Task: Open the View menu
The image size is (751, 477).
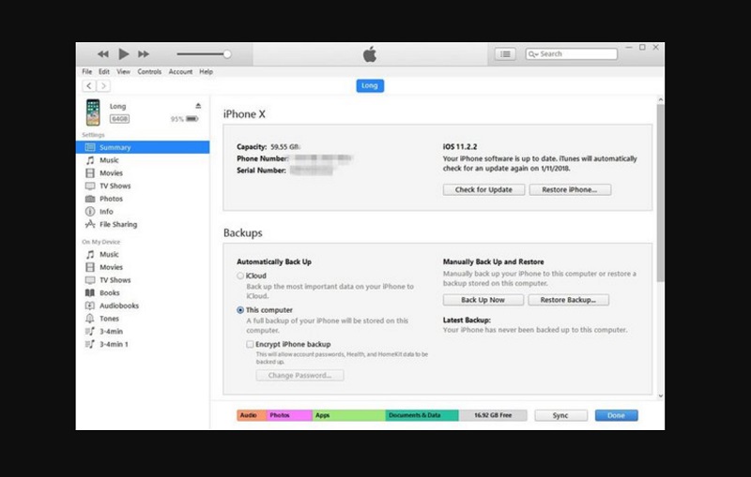Action: point(123,72)
